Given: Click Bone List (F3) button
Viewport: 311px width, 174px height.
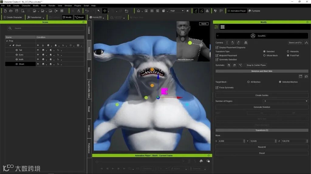Looking at the screenshot, I should pyautogui.click(x=295, y=43).
